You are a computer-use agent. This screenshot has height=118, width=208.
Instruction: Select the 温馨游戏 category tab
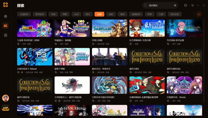click(136, 14)
